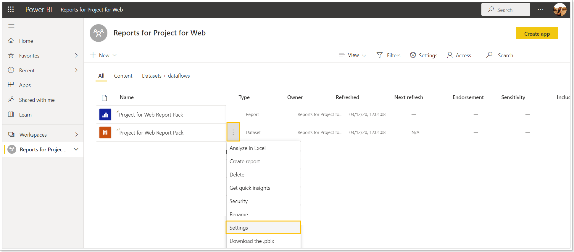Choose Get quick insights option
Screen dimensions: 574x252
pos(263,188)
